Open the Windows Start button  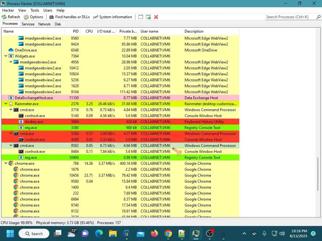pyautogui.click(x=10, y=233)
